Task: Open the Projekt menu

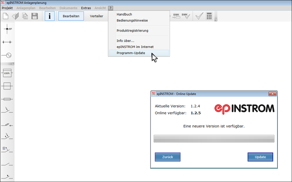Action: tap(7, 8)
